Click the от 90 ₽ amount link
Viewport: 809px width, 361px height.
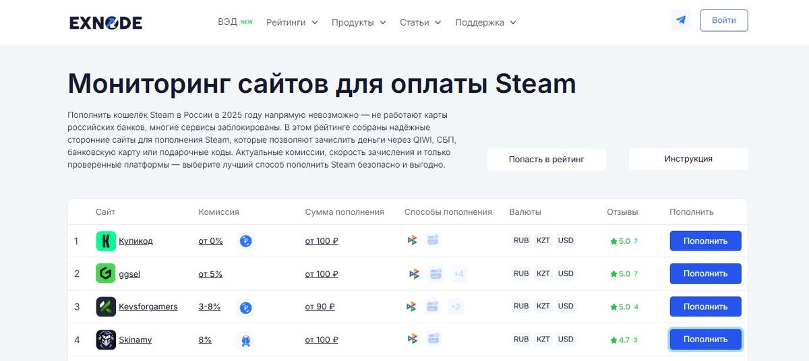coord(320,307)
